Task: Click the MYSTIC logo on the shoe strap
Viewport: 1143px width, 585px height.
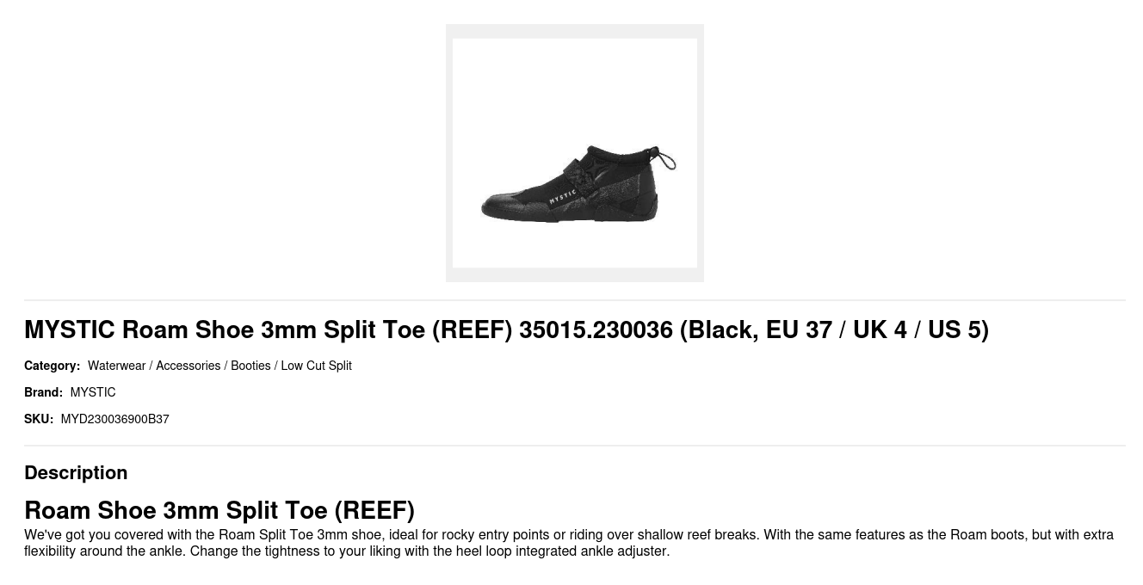Action: click(x=563, y=197)
